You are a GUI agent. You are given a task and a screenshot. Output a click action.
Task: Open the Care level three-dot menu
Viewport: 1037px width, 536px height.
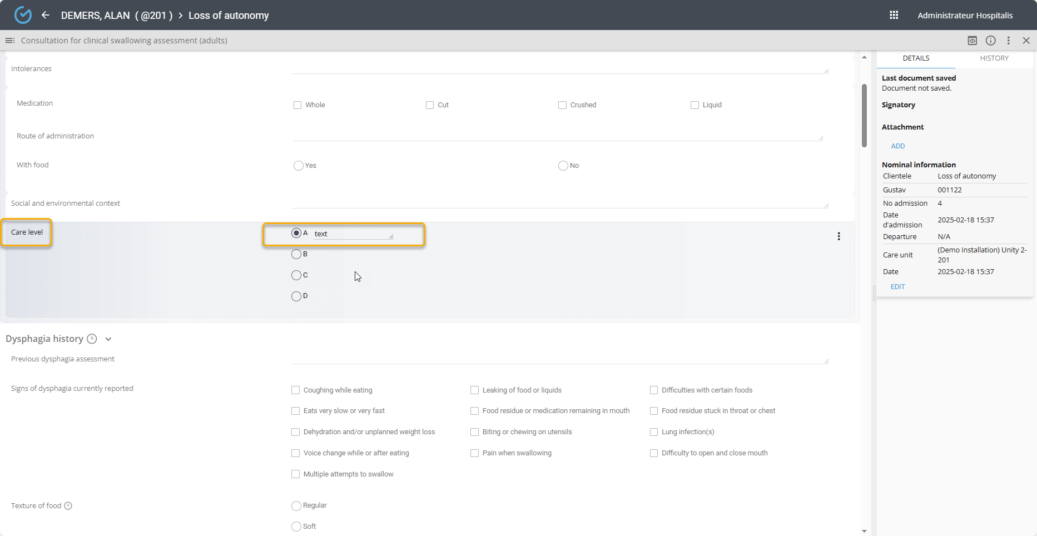(838, 236)
